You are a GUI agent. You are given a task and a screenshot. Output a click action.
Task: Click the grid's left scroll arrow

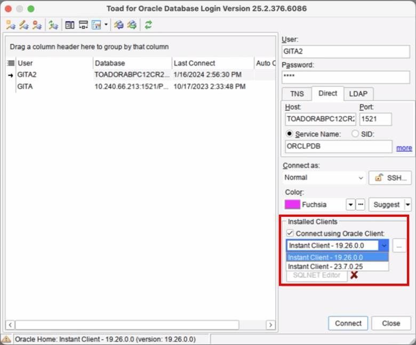coord(10,325)
